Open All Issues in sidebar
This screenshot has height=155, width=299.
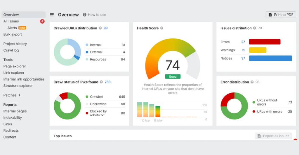coord(11,21)
